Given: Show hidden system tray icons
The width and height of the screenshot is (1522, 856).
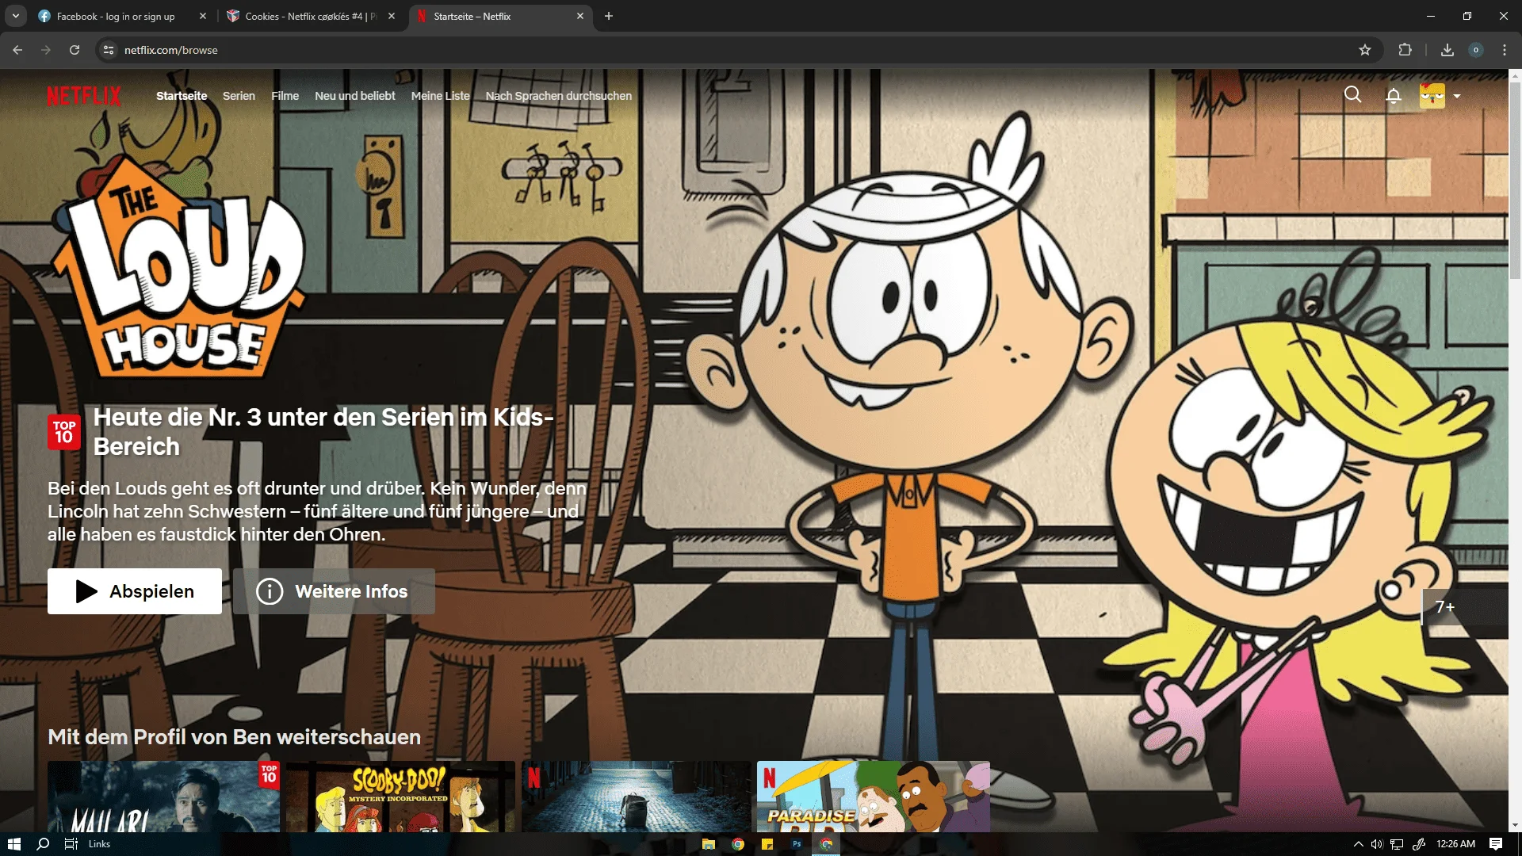Looking at the screenshot, I should point(1358,844).
